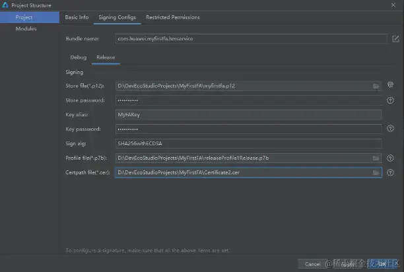Browse for Certpath file using folder icon

pos(376,173)
